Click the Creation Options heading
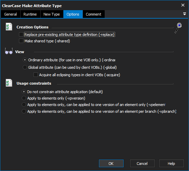Viewport: 189px width, 171px height. coord(33,27)
